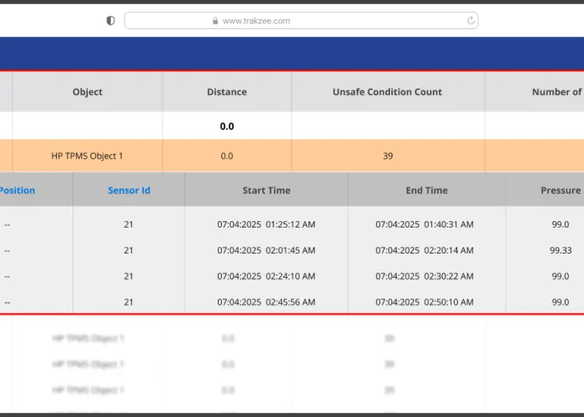Screen dimensions: 584x417
Task: Click the bold total distance 0.0 cell
Action: (x=227, y=127)
